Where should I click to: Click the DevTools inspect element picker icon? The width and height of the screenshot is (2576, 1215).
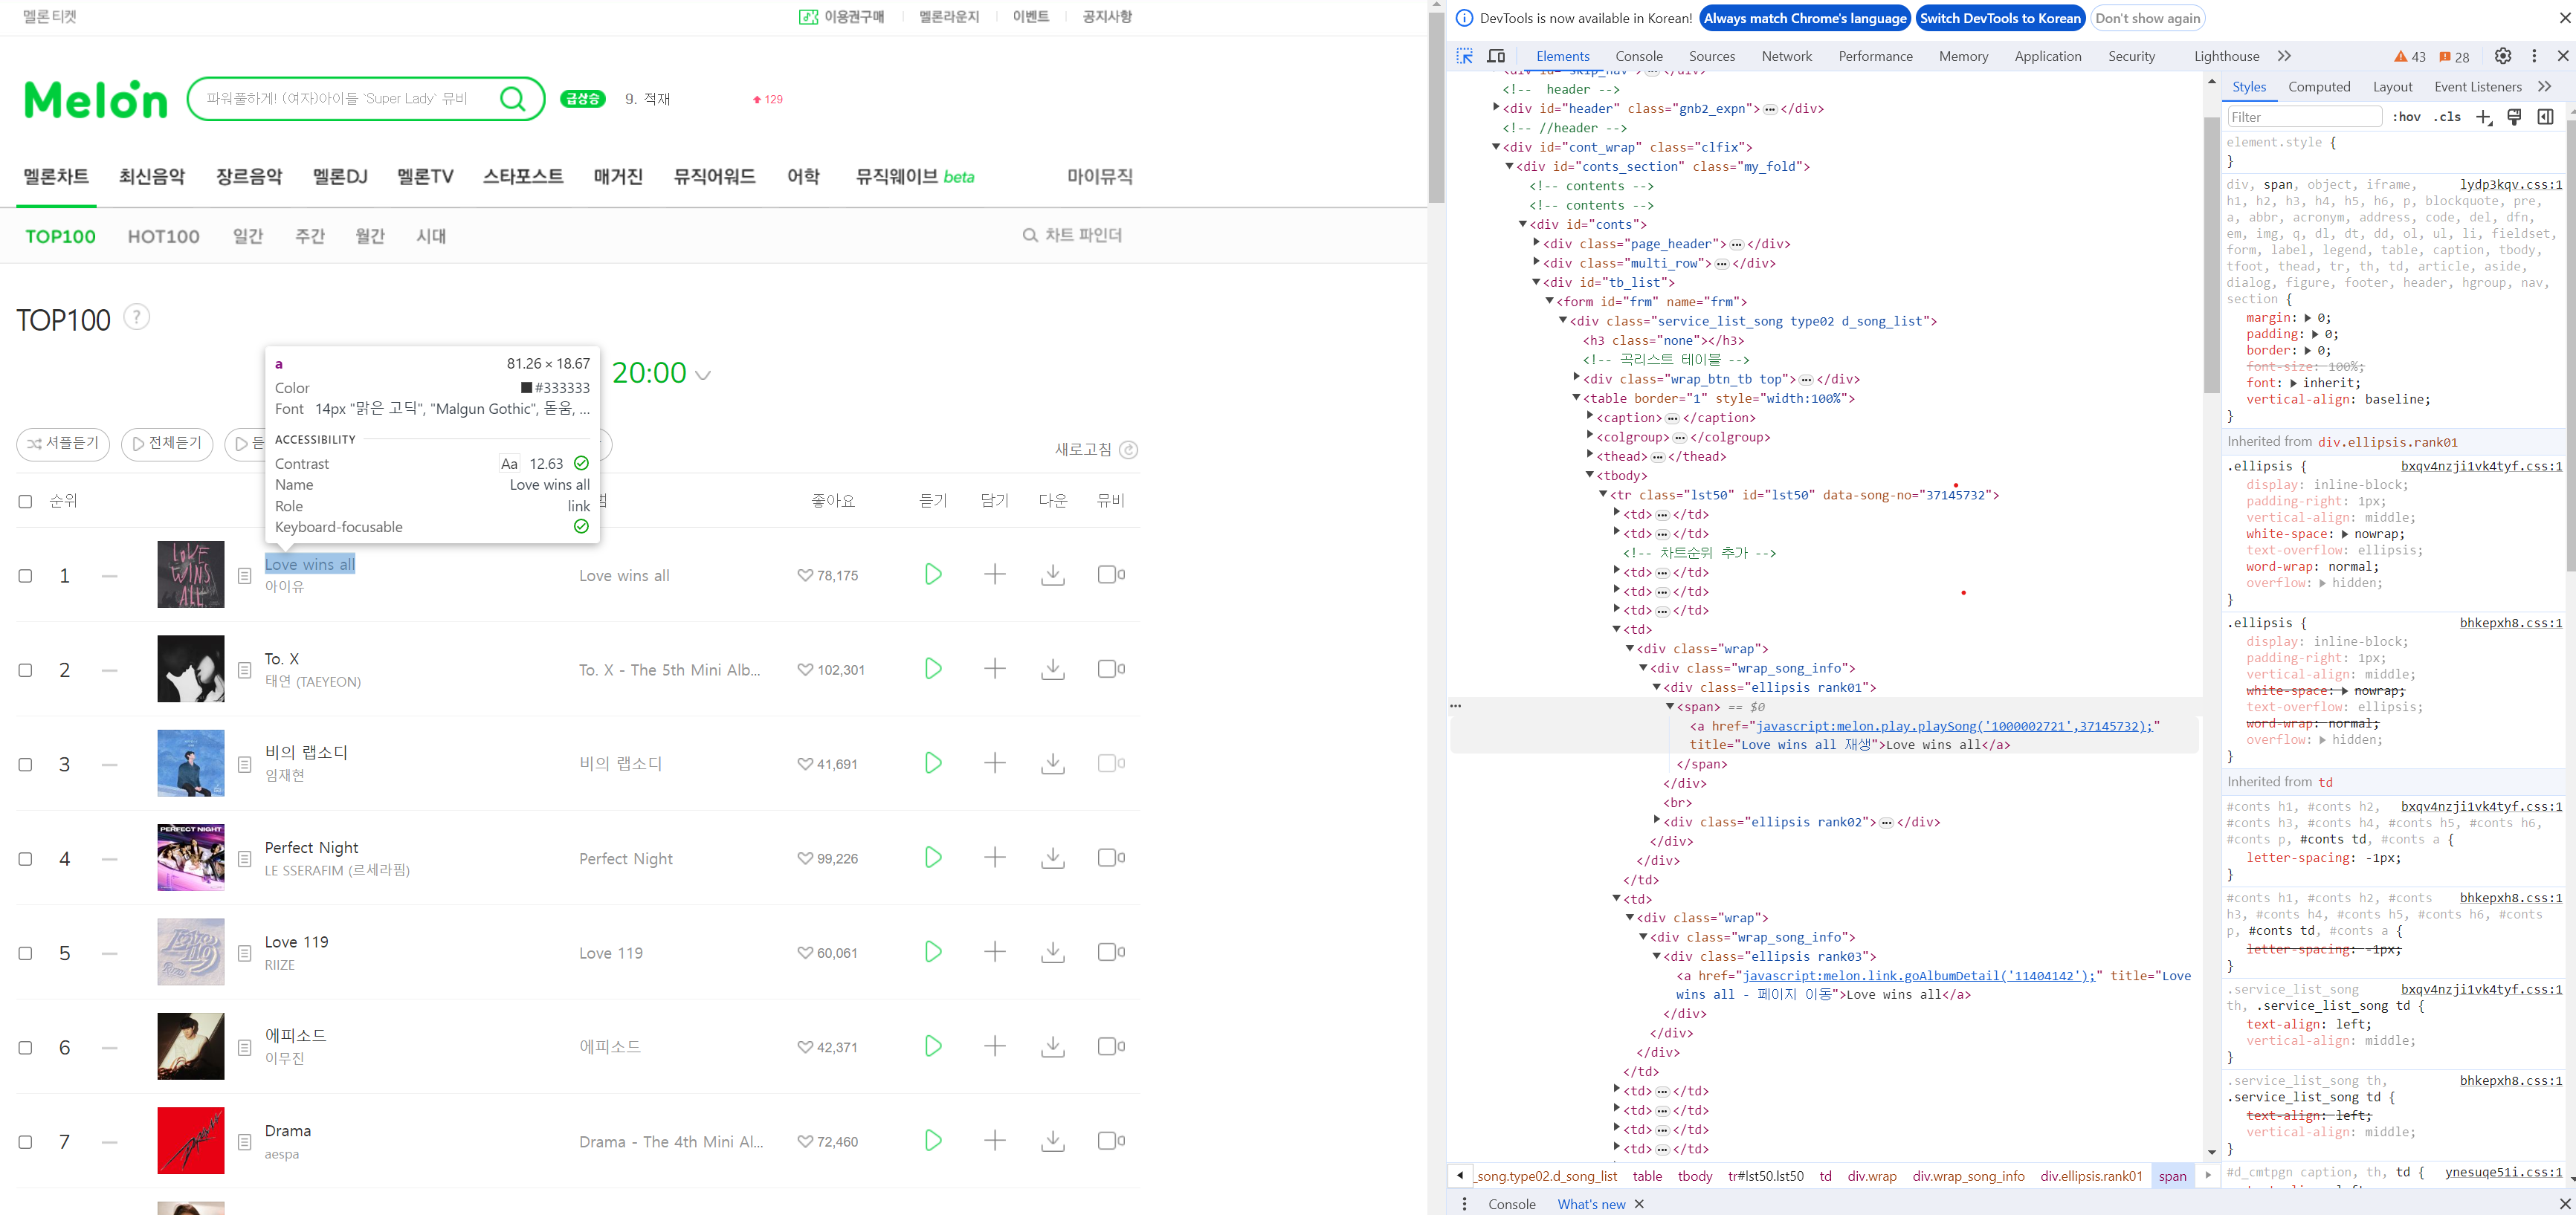pos(1464,56)
